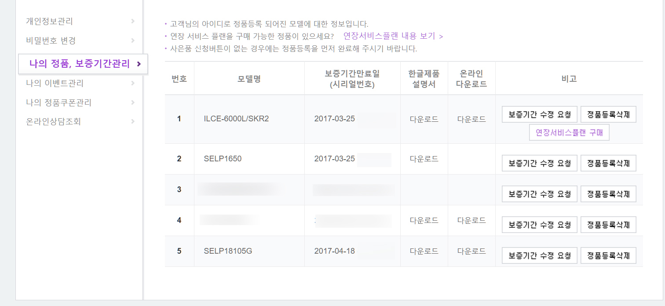Image resolution: width=665 pixels, height=306 pixels.
Task: Request warranty edit for row 3
Action: (x=539, y=194)
